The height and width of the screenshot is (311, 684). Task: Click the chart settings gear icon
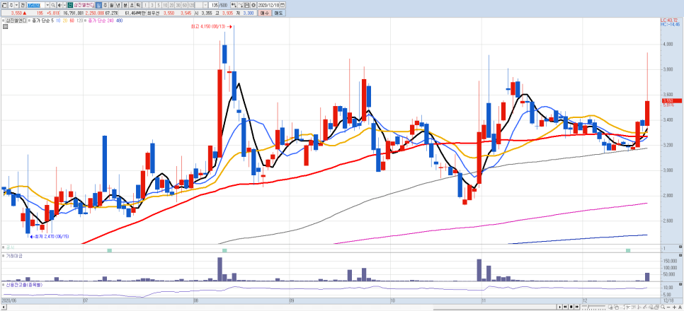point(253,5)
